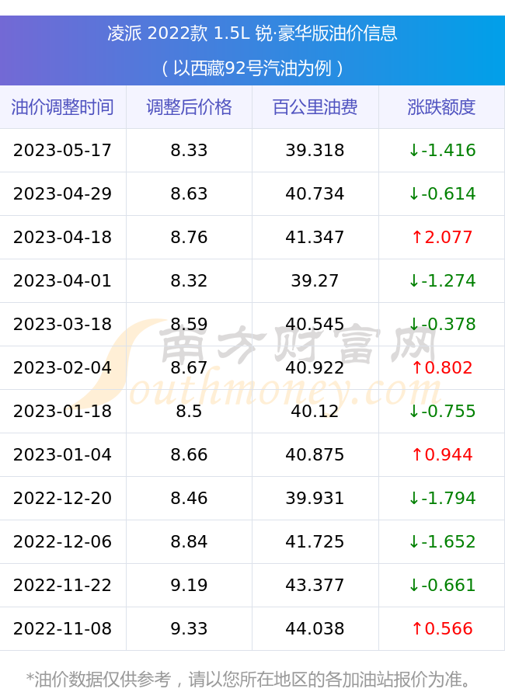Select column header '涨跌额度'

(x=441, y=107)
